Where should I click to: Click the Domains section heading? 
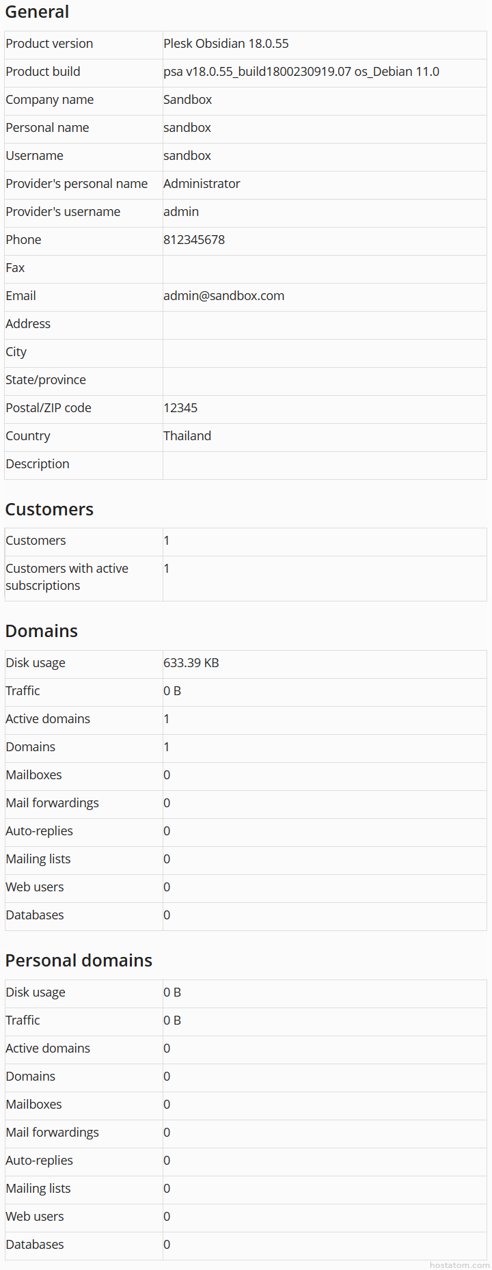(x=41, y=631)
